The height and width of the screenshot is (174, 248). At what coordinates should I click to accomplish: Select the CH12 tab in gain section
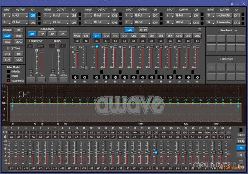(x=198, y=36)
